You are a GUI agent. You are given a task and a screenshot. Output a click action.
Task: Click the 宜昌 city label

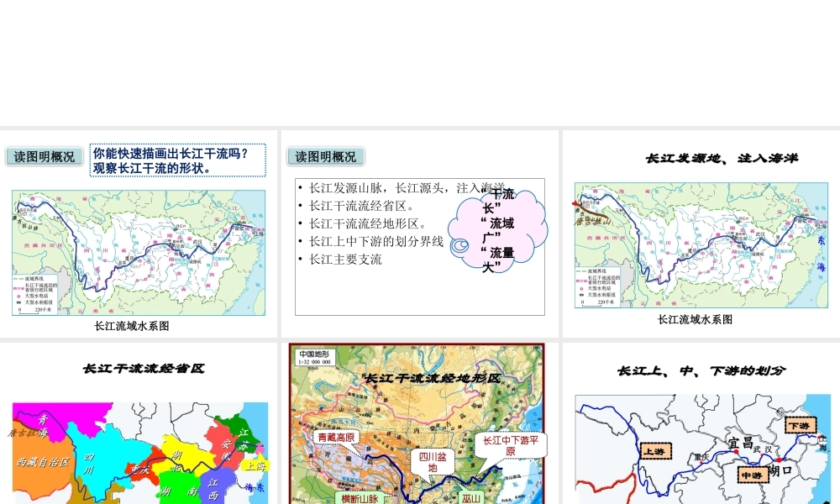(x=741, y=443)
